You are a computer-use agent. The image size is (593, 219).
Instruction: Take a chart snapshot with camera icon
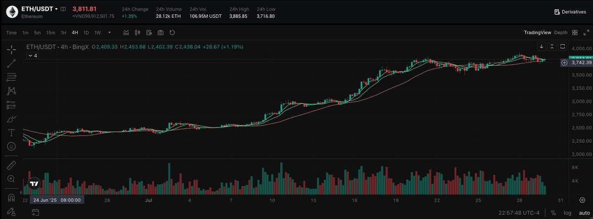coord(161,33)
